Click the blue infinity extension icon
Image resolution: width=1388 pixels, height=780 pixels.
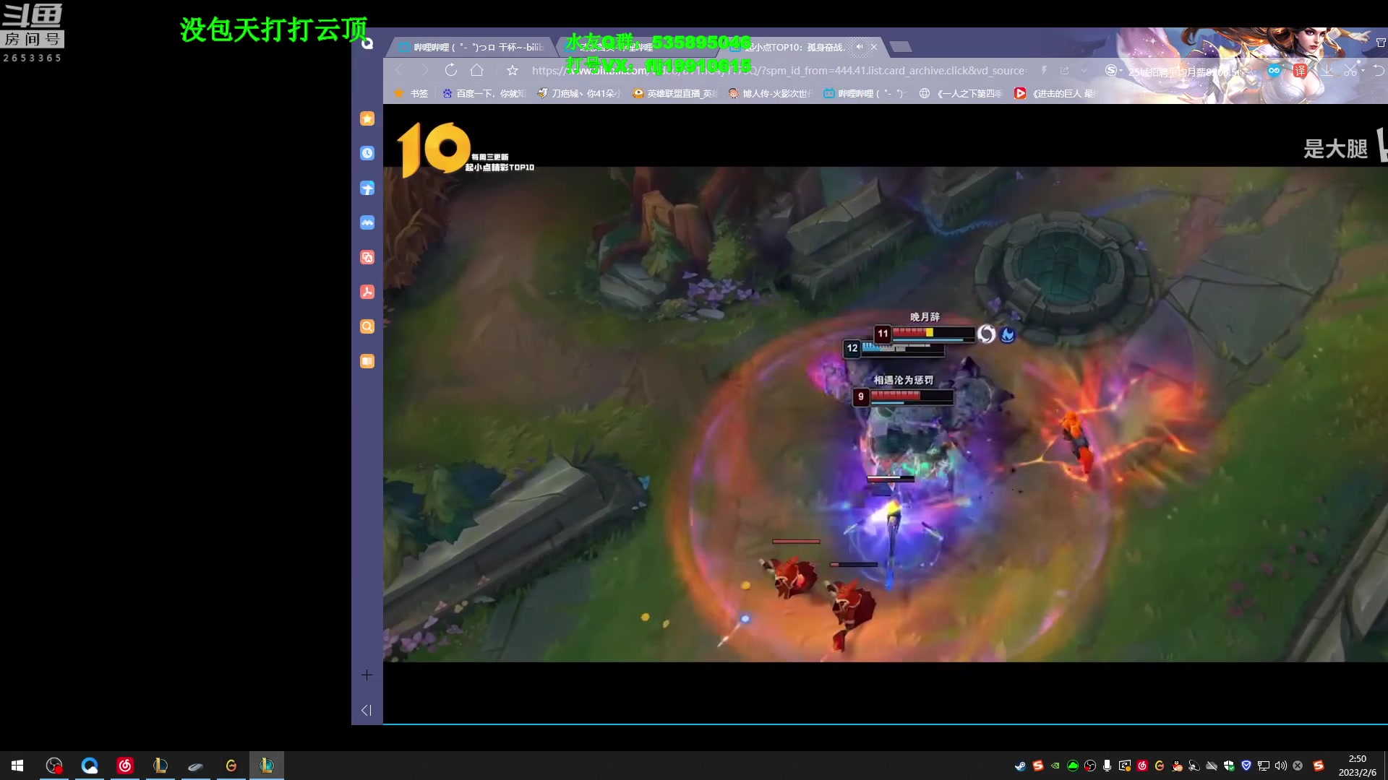[1274, 70]
